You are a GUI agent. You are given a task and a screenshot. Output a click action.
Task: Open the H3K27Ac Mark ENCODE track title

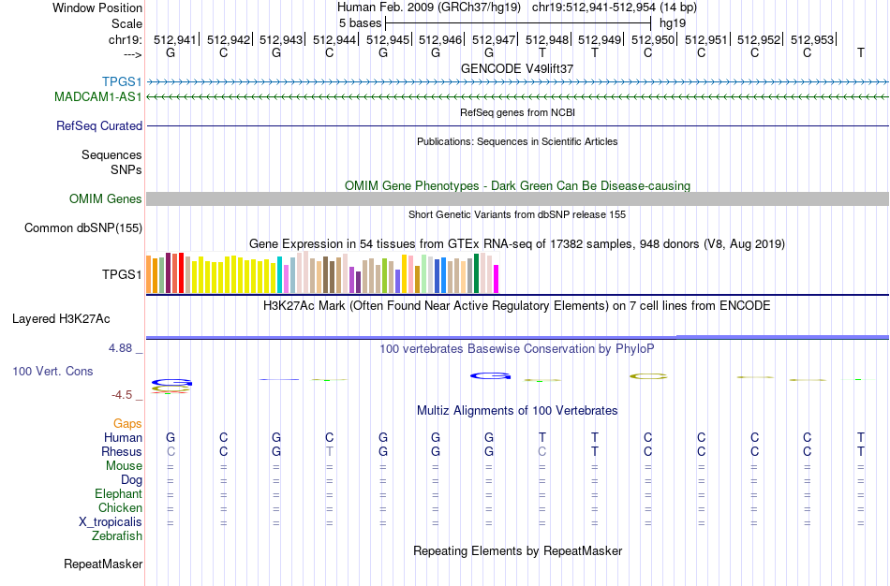click(517, 306)
